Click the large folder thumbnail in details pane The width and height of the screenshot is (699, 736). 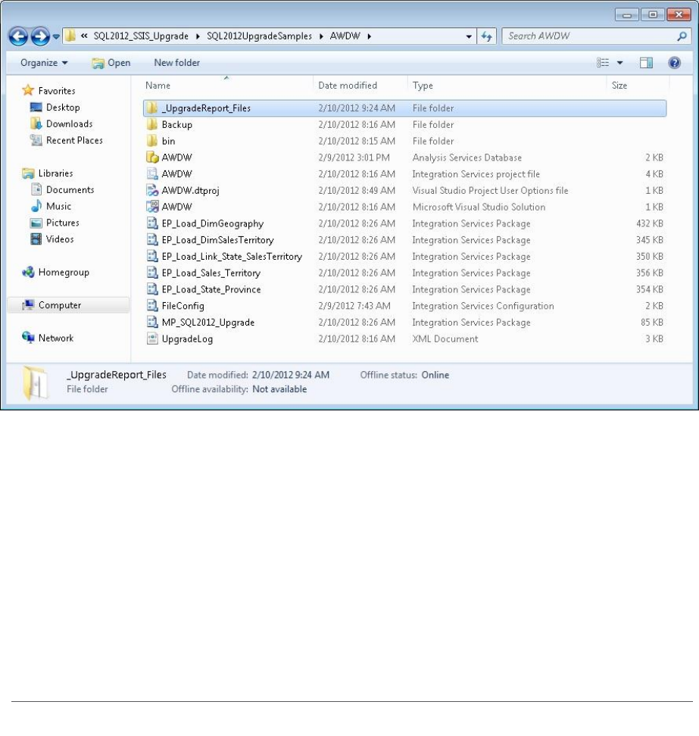coord(35,382)
